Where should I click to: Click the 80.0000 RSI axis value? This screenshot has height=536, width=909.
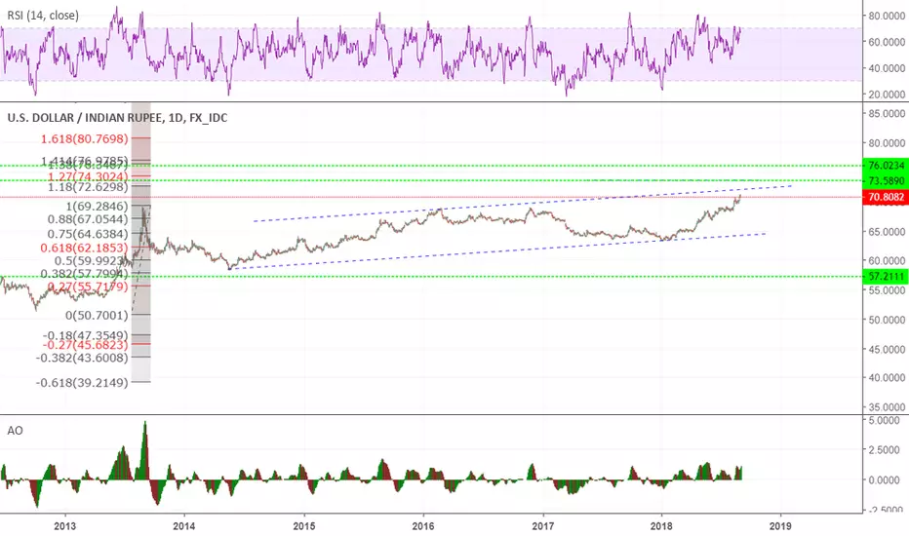(x=887, y=16)
